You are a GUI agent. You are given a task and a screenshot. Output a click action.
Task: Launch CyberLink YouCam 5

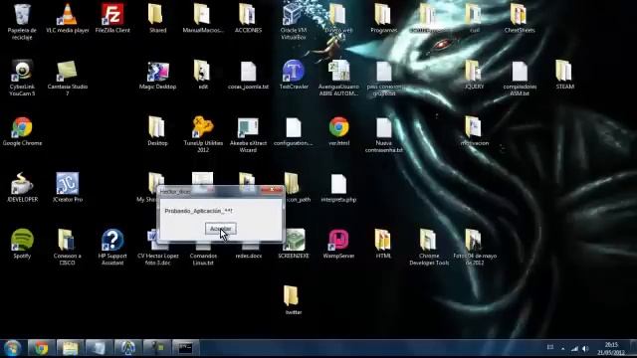pos(22,78)
